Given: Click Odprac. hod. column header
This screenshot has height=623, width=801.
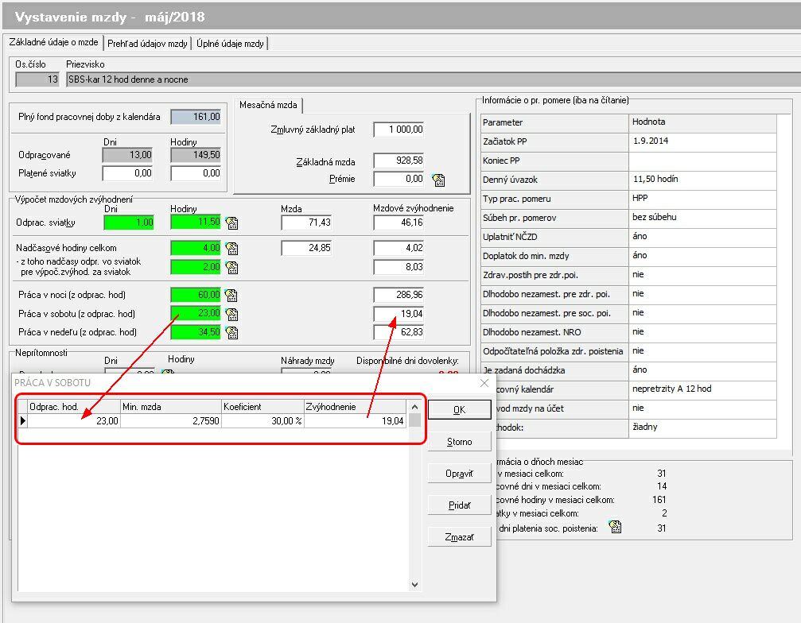Looking at the screenshot, I should pyautogui.click(x=73, y=407).
